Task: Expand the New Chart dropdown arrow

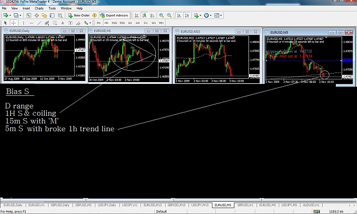Action: click(10, 15)
